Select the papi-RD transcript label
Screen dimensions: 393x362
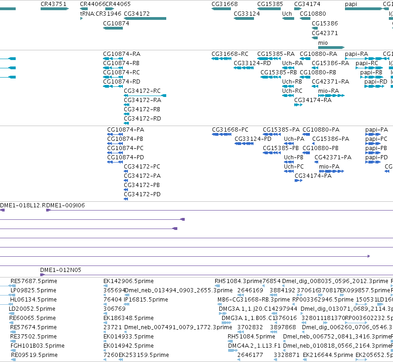point(376,82)
